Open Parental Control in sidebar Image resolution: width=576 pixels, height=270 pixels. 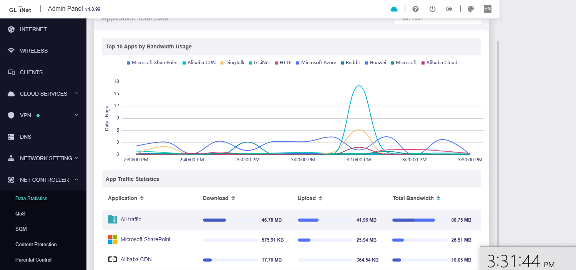pos(33,260)
